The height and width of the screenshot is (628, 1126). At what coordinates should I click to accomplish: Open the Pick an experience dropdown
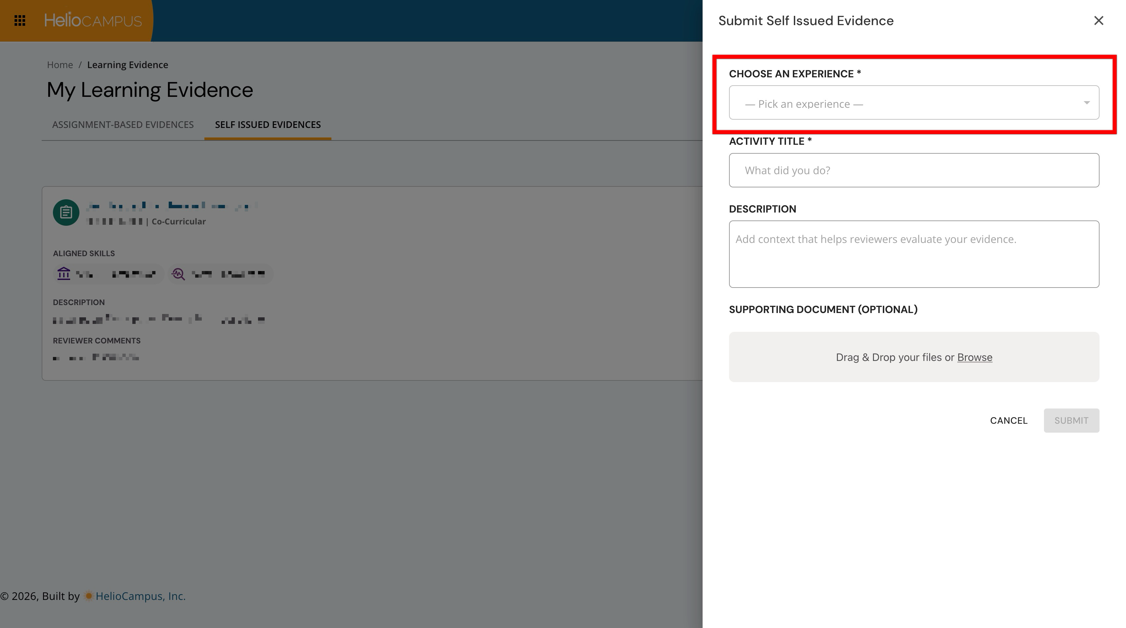(914, 103)
